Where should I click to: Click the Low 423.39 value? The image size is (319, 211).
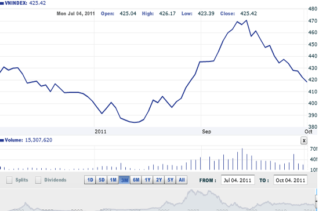tap(206, 13)
